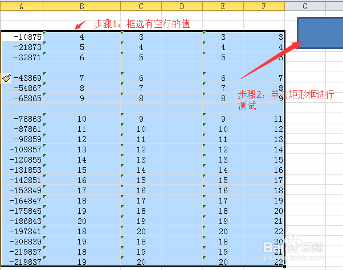Click cell containing -109857
This screenshot has height=270, width=343.
click(x=22, y=149)
